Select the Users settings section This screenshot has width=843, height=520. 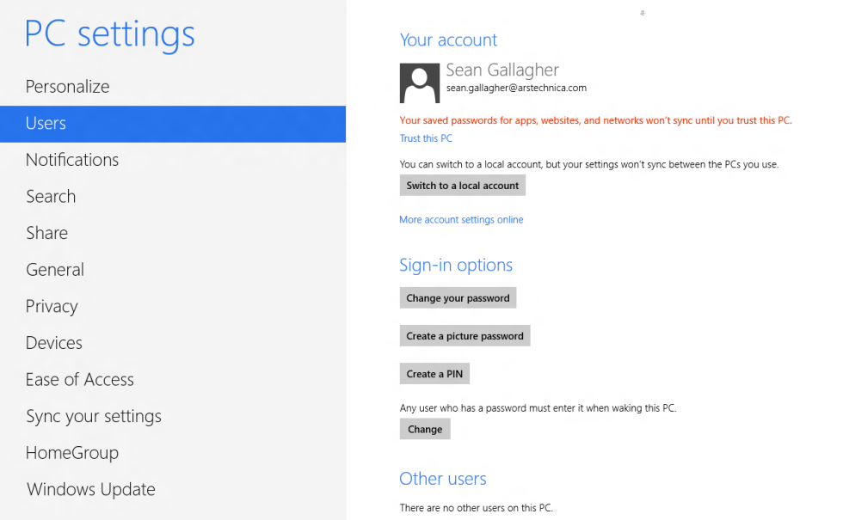point(46,123)
